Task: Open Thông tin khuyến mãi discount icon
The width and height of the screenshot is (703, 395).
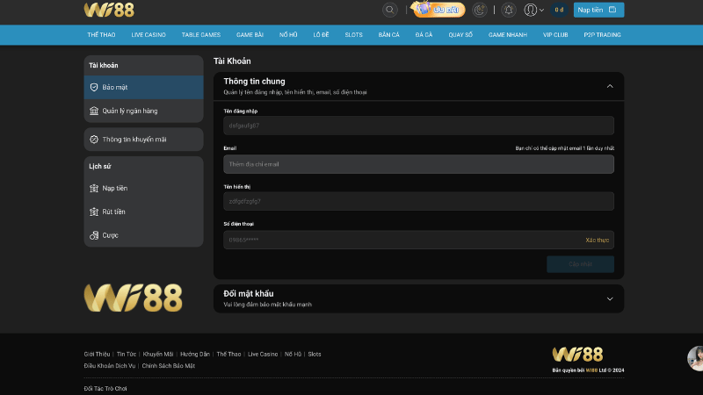Action: point(94,140)
